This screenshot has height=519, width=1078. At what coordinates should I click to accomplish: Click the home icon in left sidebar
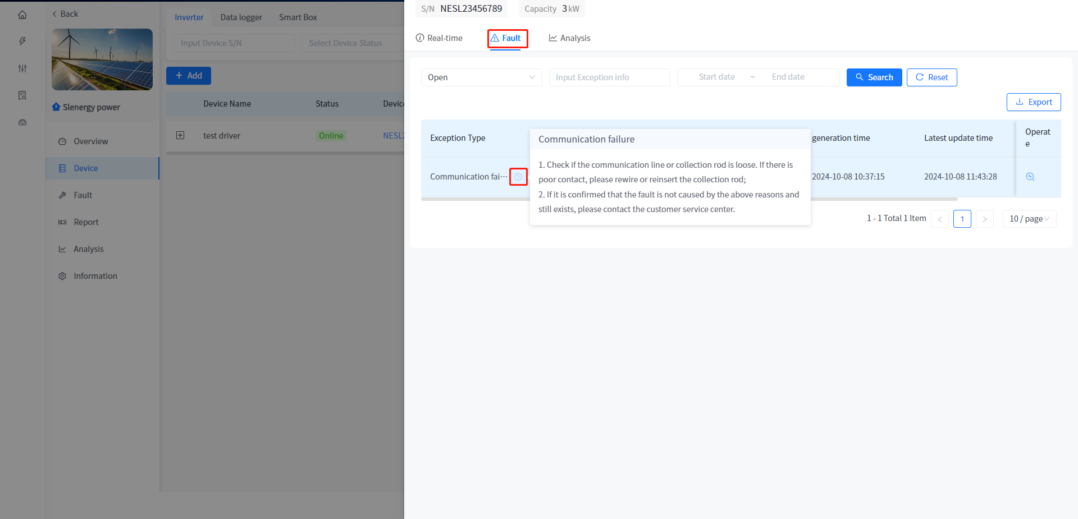click(x=22, y=15)
